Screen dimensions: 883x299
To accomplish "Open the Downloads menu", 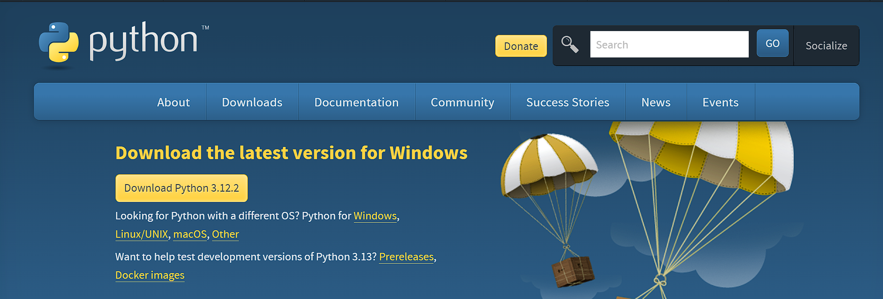I will coord(252,102).
